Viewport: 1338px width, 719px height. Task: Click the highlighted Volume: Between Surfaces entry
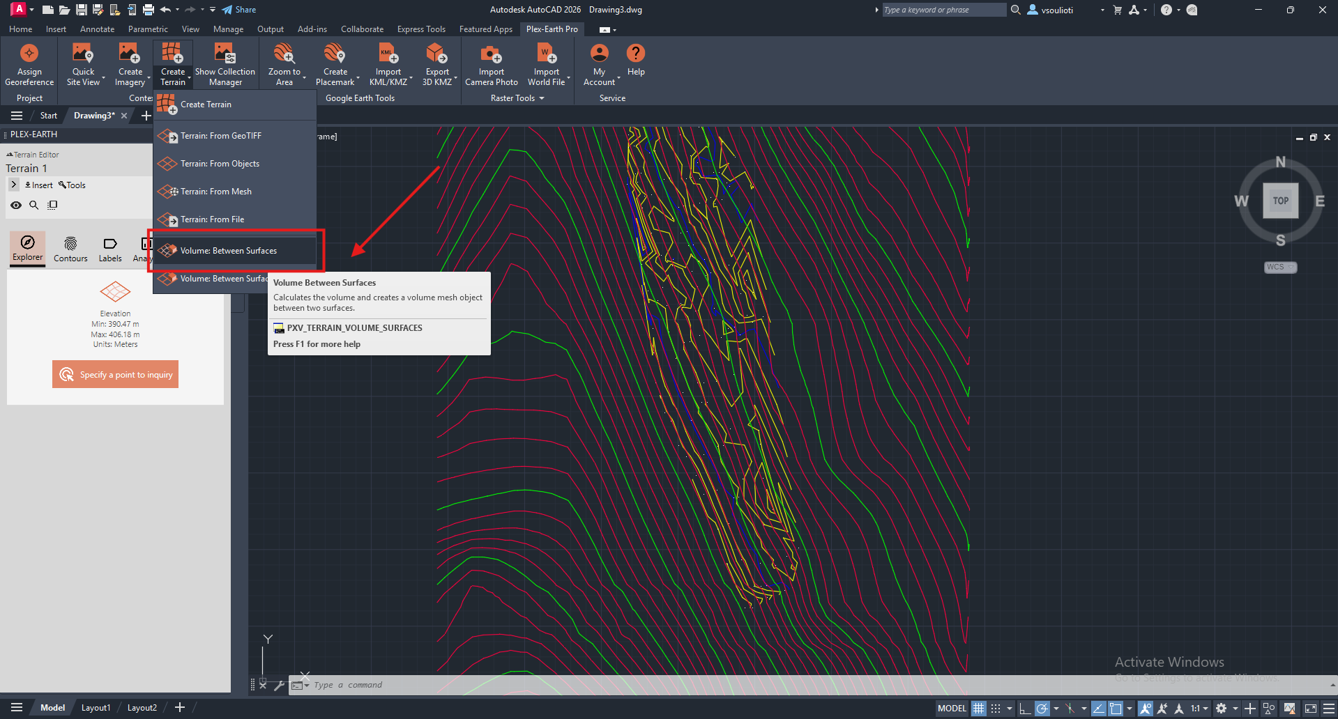pyautogui.click(x=235, y=251)
